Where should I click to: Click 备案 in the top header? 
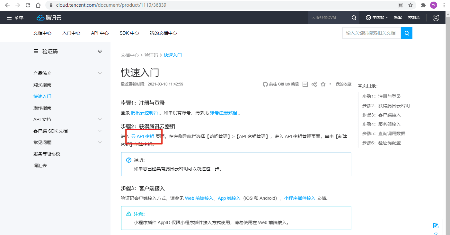click(398, 18)
